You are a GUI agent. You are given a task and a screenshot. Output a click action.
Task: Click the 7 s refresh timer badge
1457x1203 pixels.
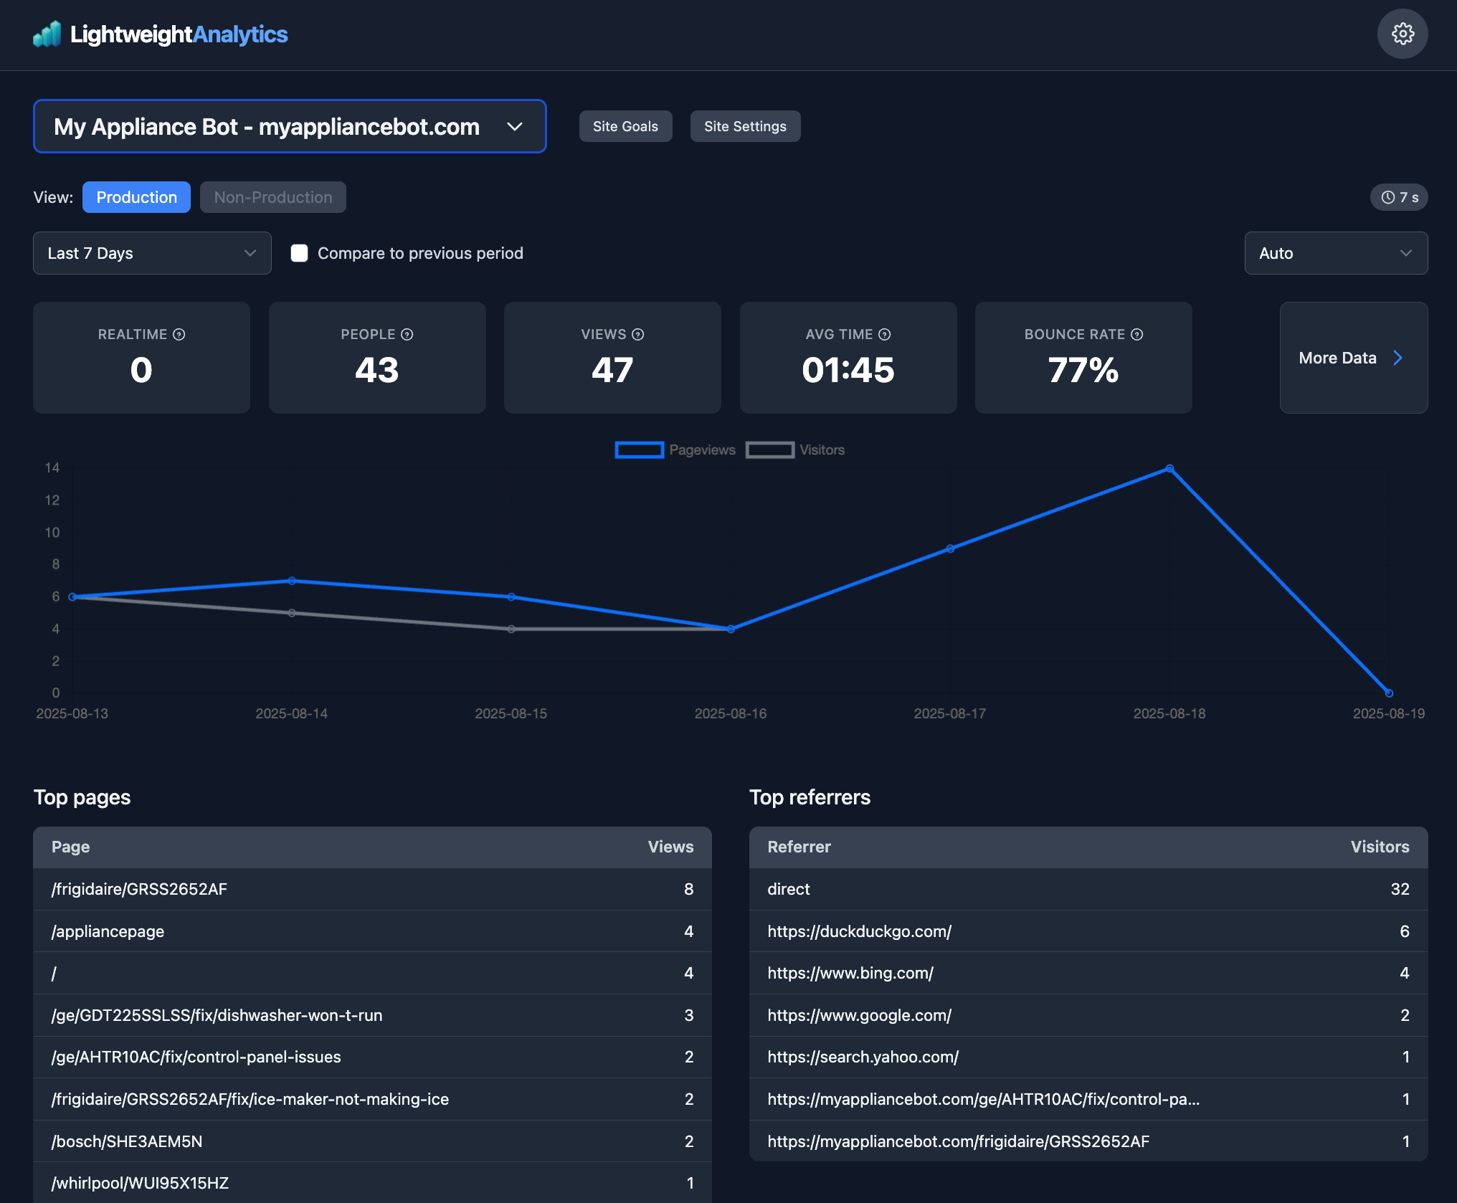(x=1399, y=197)
